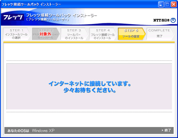Click the インターネットに接続しています message text
This screenshot has width=178, height=138.
click(x=90, y=84)
